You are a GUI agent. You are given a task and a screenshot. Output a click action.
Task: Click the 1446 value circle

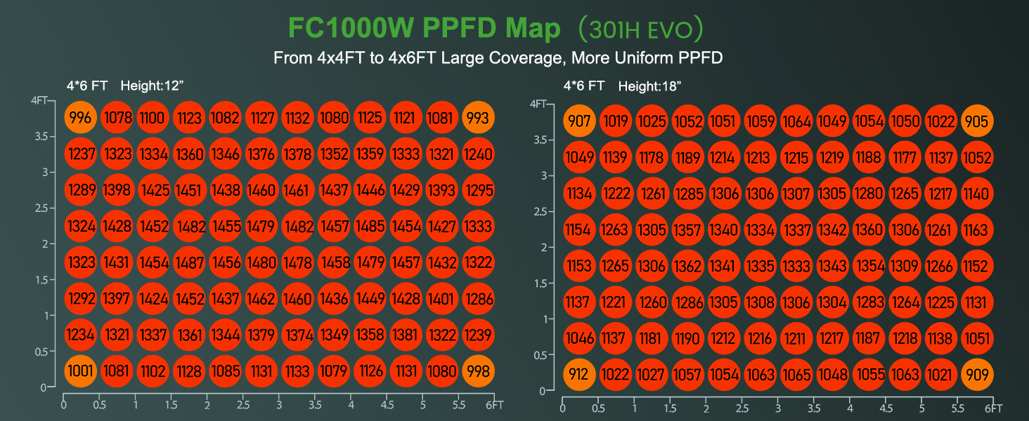click(370, 190)
